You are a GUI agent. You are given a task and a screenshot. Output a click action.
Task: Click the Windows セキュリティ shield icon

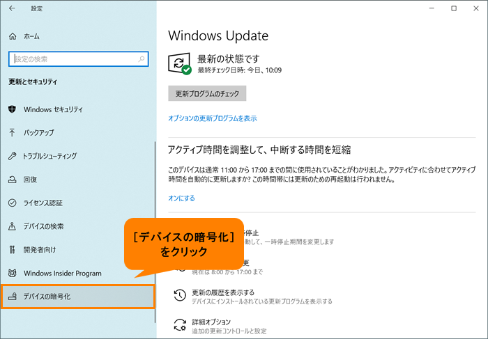tap(12, 109)
